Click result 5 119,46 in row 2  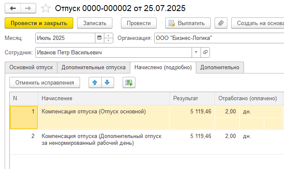[x=192, y=142]
